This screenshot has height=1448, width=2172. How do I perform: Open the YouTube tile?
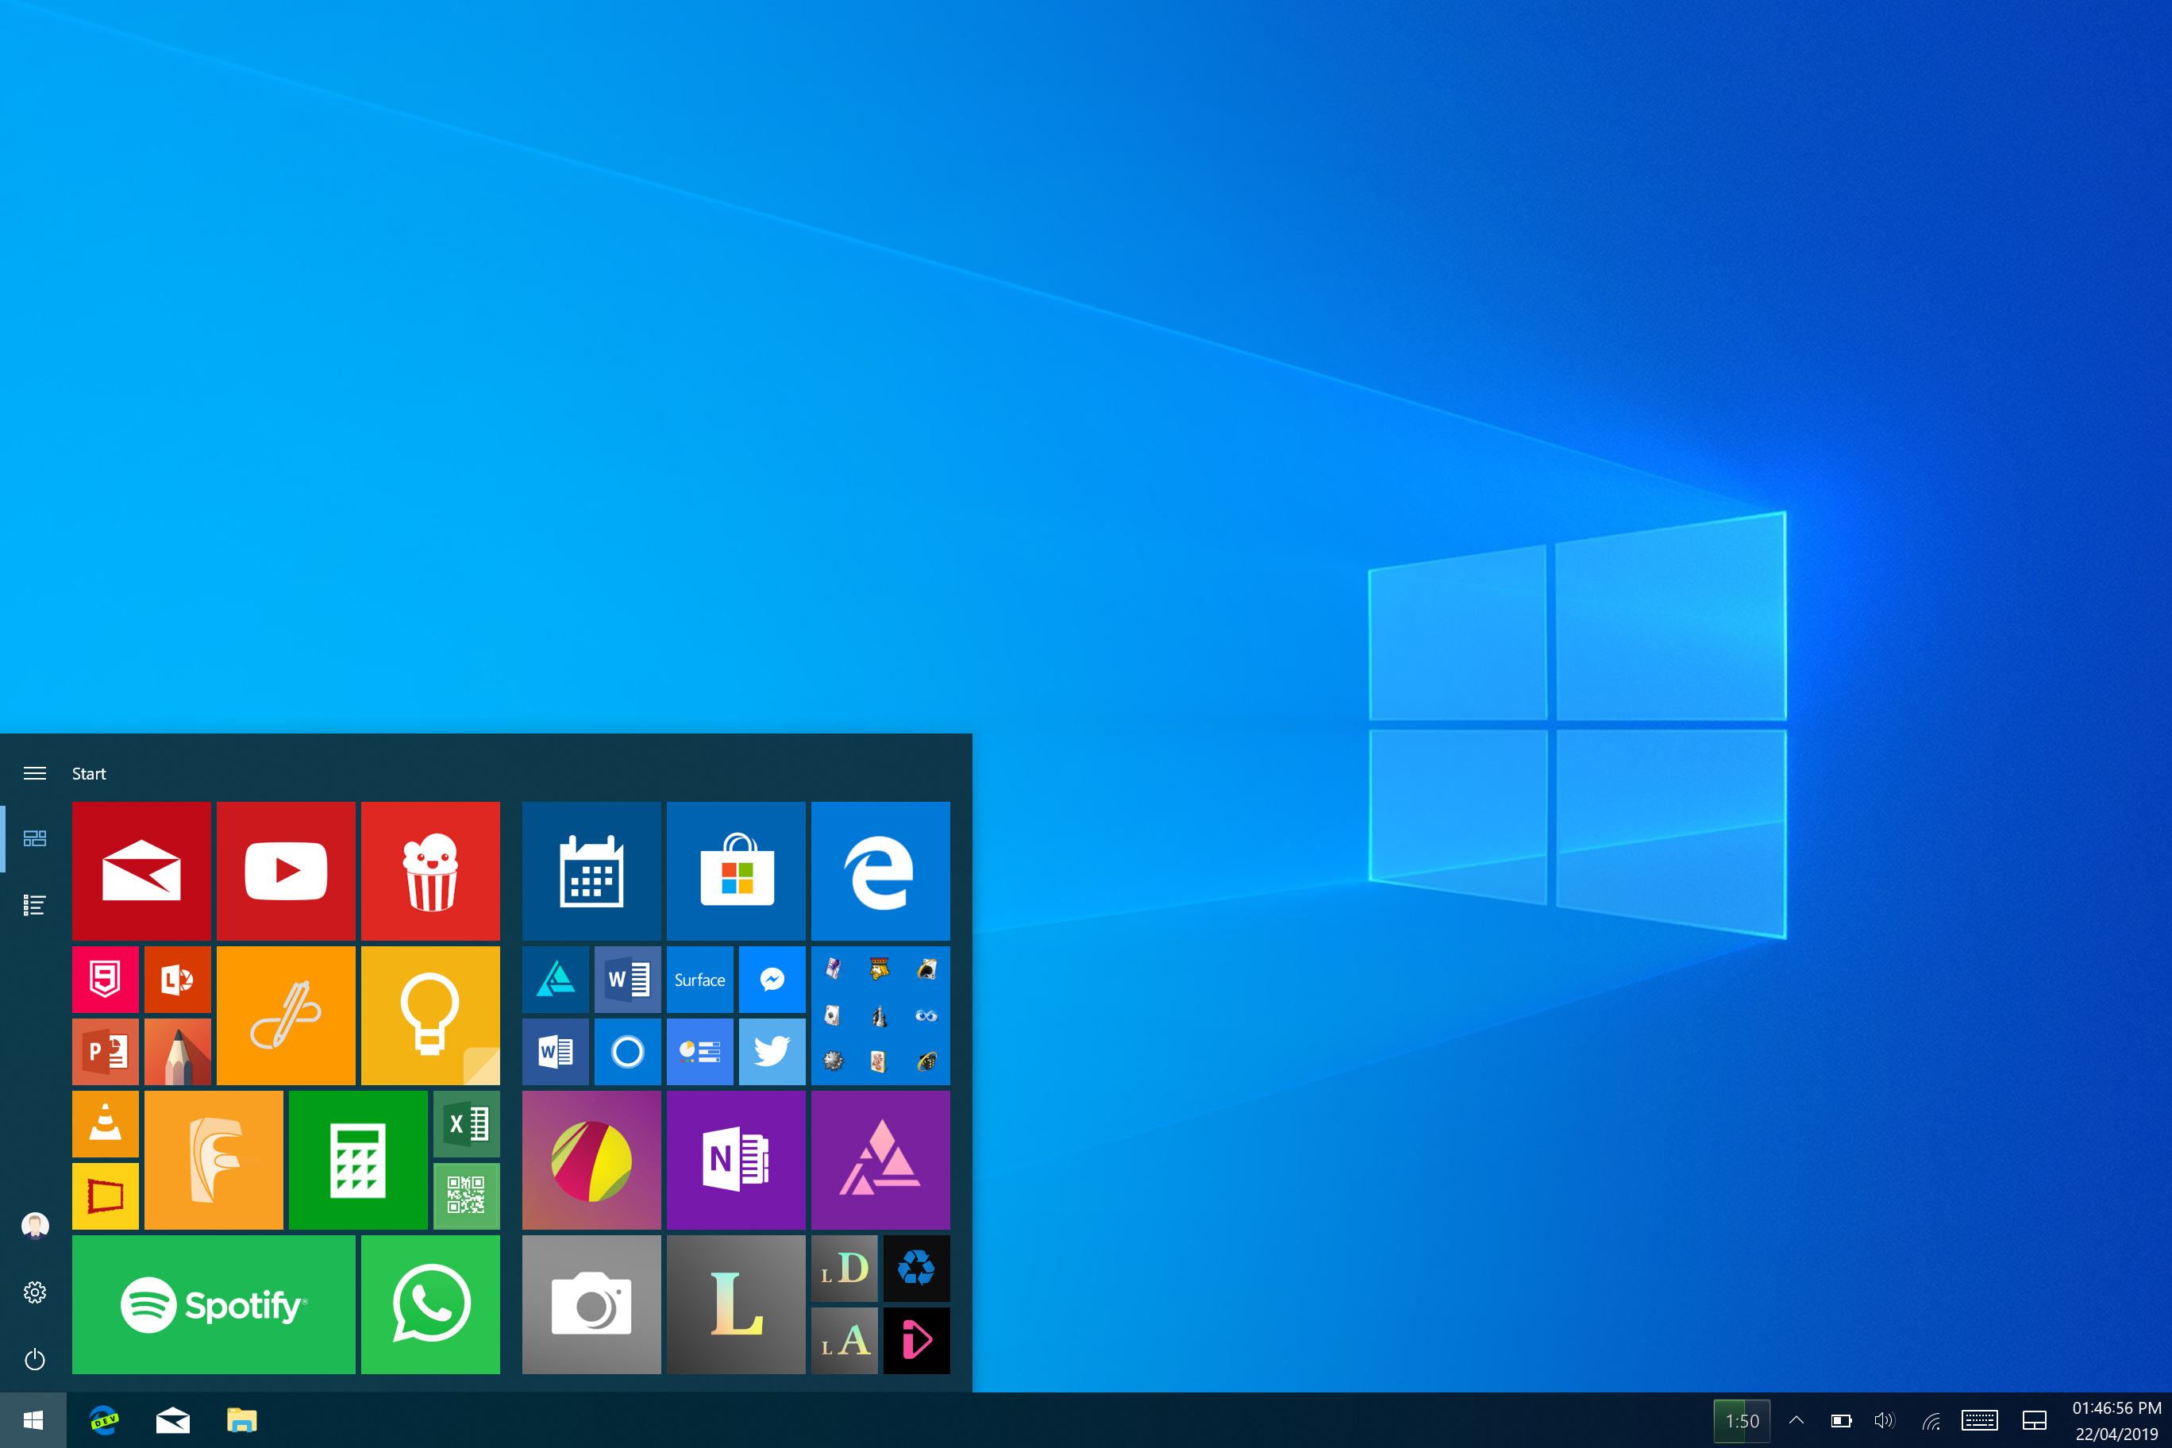285,870
